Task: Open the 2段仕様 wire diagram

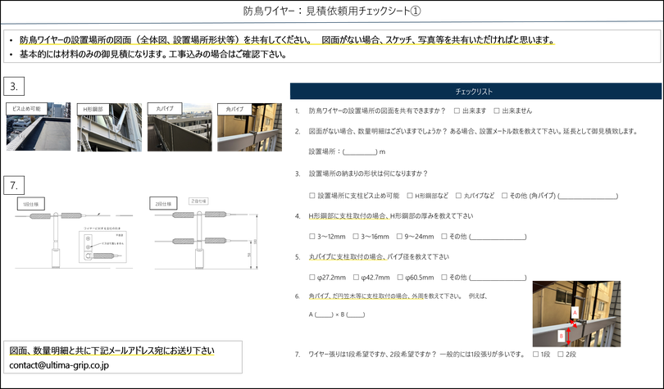Action: tap(207, 239)
